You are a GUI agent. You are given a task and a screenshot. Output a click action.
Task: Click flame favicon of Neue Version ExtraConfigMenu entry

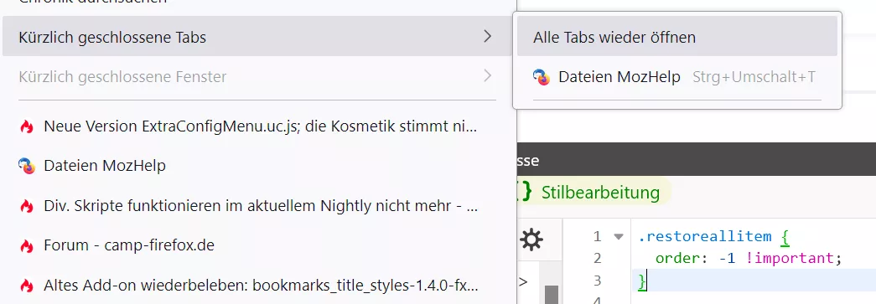coord(26,126)
